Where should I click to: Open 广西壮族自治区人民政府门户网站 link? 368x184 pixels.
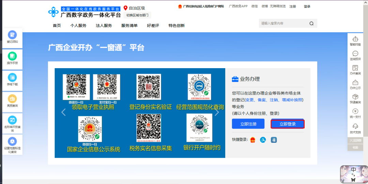203,6
